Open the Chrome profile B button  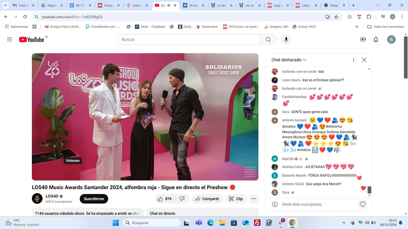[392, 17]
